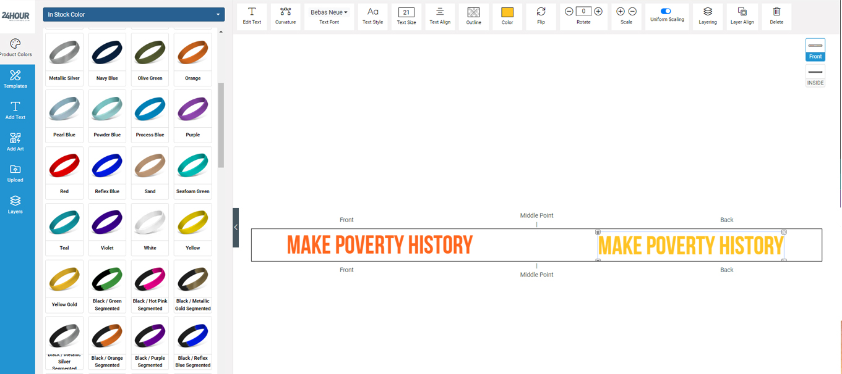Image resolution: width=842 pixels, height=374 pixels.
Task: Decrease rotation with minus button
Action: pos(569,12)
